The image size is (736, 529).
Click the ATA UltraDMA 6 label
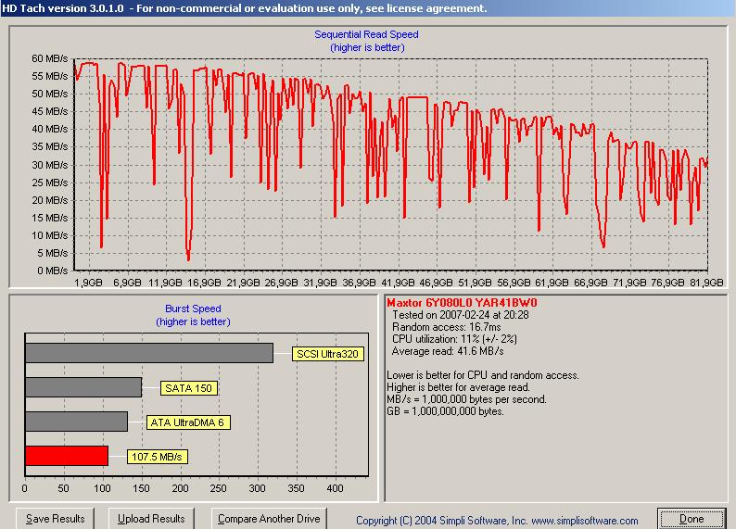pos(188,422)
